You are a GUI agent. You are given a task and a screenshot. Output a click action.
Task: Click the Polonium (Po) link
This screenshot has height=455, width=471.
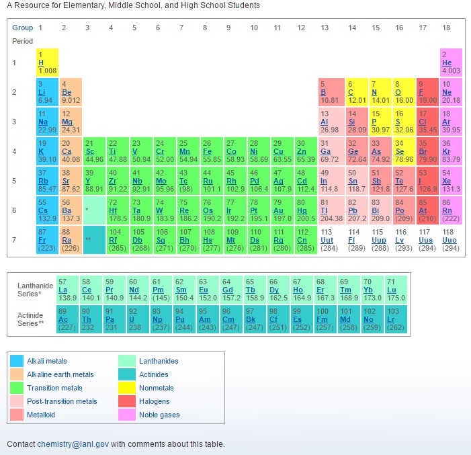(400, 210)
